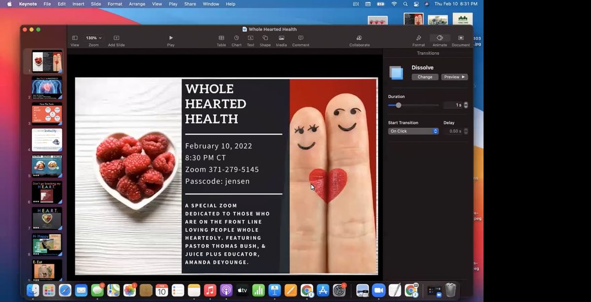Click the Add Slide button

tap(116, 41)
